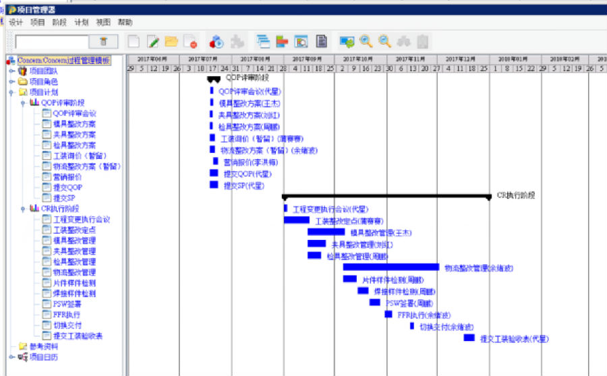Screen dimensions: 607x376
Task: Click the 模具整改管理 Gantt task bar
Action: [326, 232]
